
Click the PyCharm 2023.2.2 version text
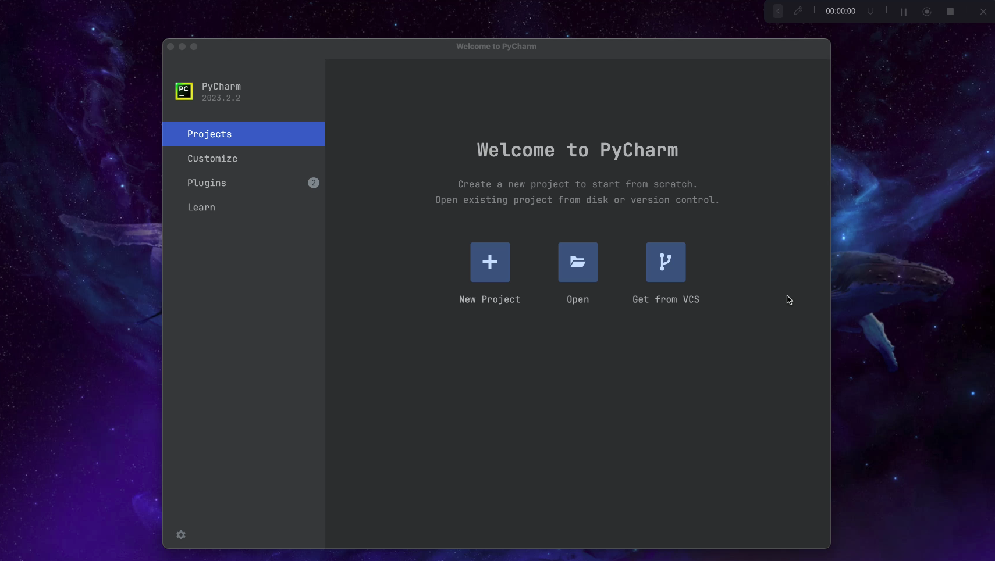point(221,98)
